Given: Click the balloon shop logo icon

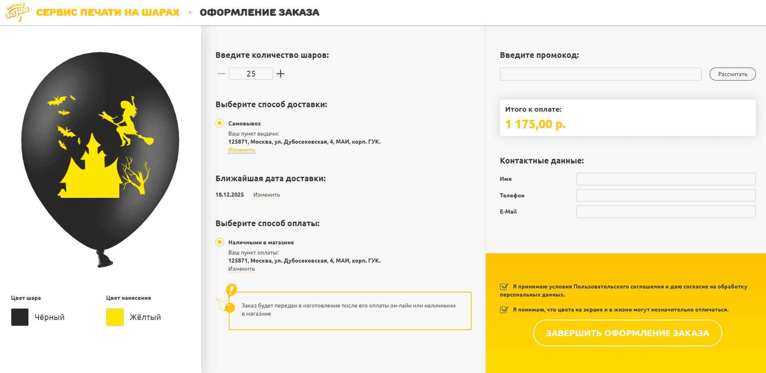Looking at the screenshot, I should click(17, 12).
